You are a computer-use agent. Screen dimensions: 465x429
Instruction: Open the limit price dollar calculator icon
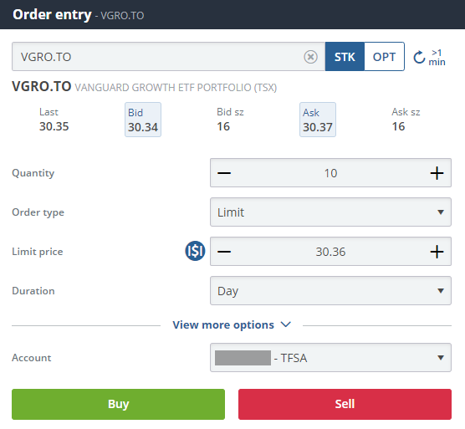pyautogui.click(x=195, y=251)
